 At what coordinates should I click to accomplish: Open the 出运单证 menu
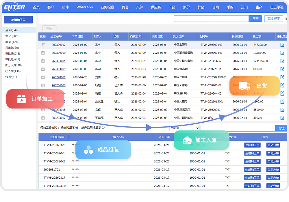click(277, 7)
